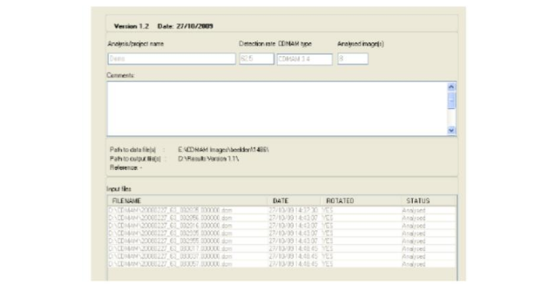The width and height of the screenshot is (548, 288).
Task: Click the Comments scrollbar thumb
Action: [451, 101]
